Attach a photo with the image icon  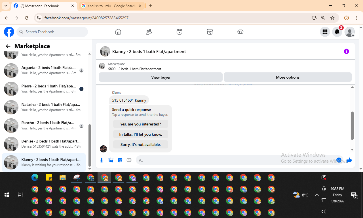[111, 160]
